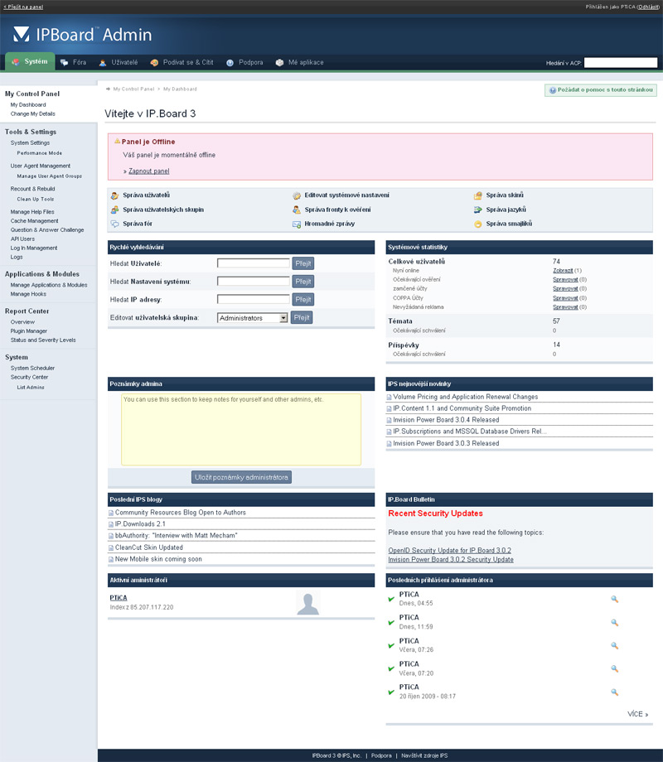Open Change My Details in sidebar
The height and width of the screenshot is (762, 663).
click(33, 113)
